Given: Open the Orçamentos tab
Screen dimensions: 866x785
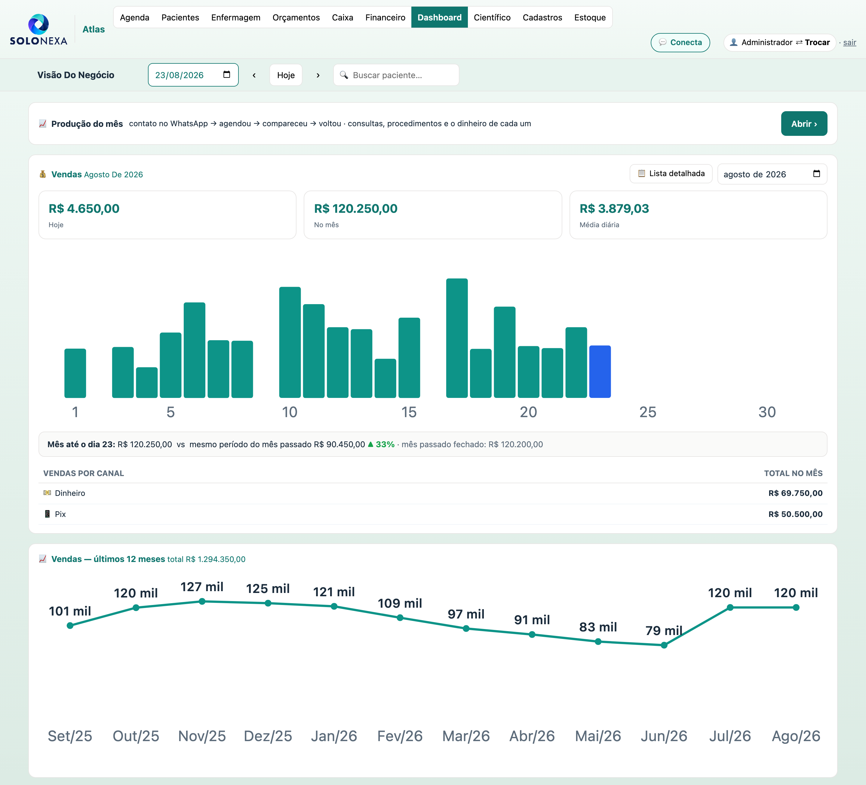Looking at the screenshot, I should tap(296, 17).
